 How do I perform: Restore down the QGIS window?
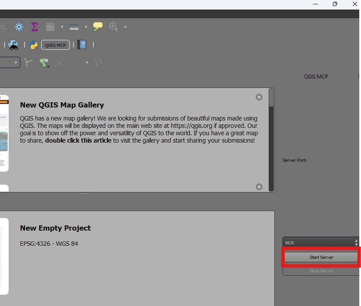[x=335, y=4]
